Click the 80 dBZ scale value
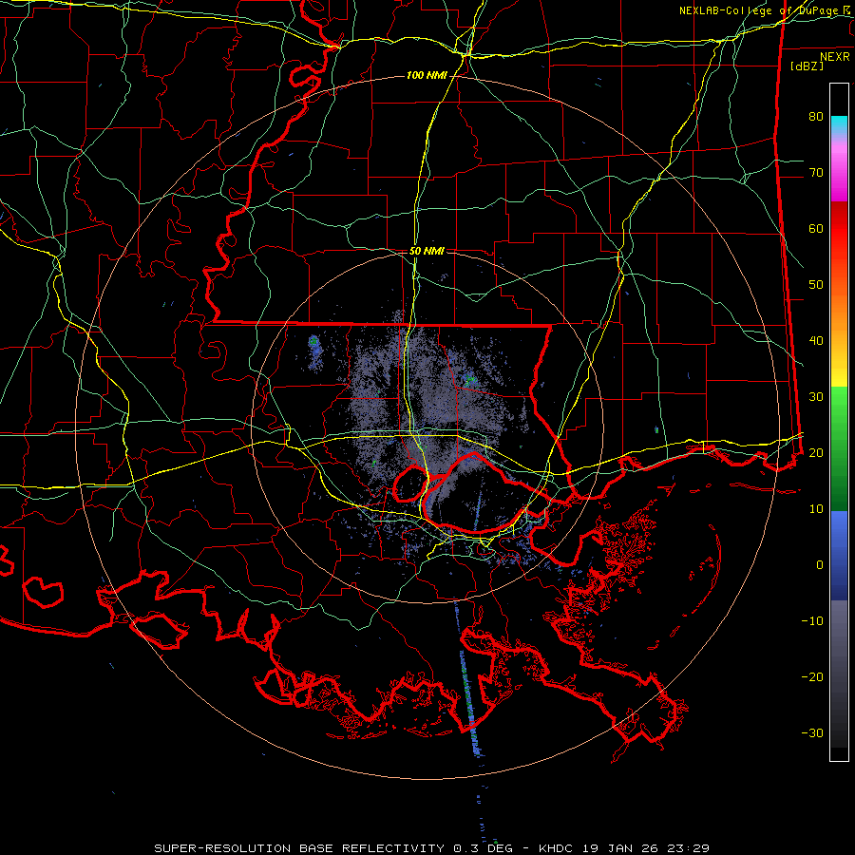Viewport: 855px width, 855px height. click(x=816, y=117)
